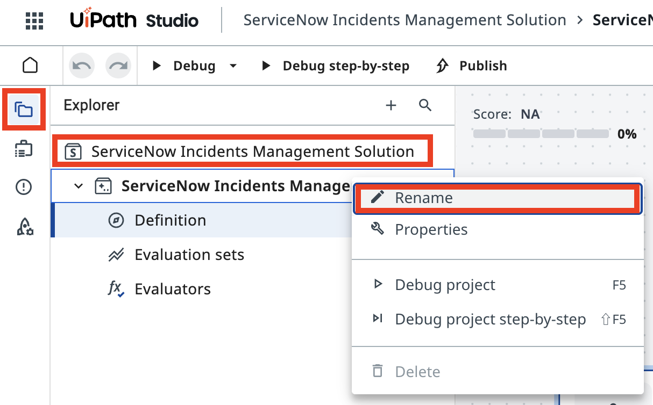Start Debug run
Viewport: 653px width, 405px height.
click(184, 66)
